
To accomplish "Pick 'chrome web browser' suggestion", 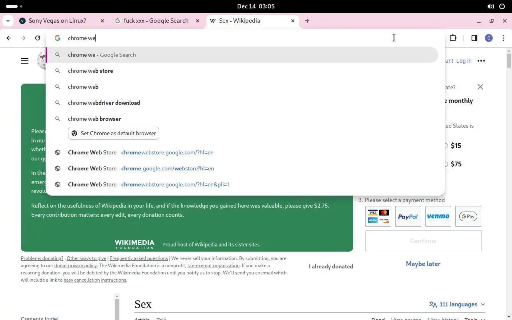I will pyautogui.click(x=242, y=119).
